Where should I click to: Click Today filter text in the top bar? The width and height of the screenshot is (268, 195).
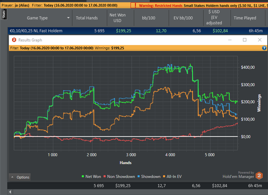(x=80, y=5)
